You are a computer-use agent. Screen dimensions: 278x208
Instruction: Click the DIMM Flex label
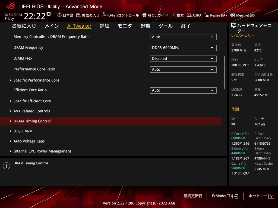pyautogui.click(x=23, y=58)
